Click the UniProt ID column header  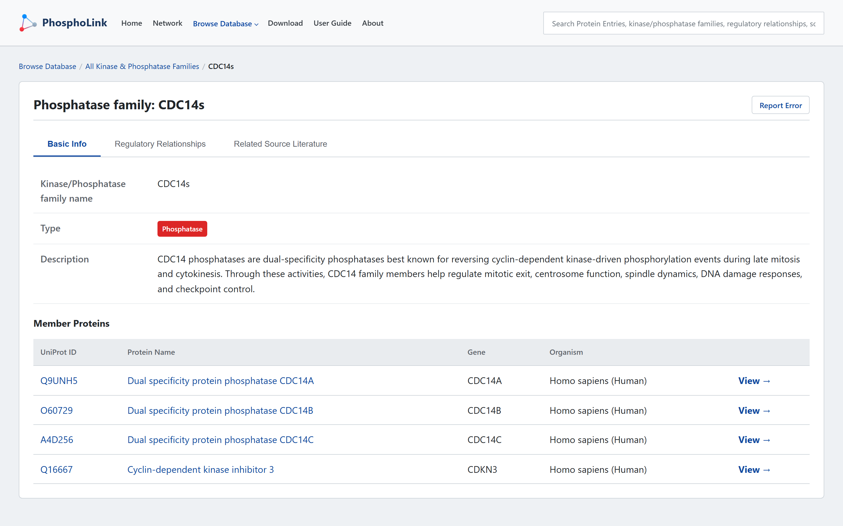click(58, 352)
